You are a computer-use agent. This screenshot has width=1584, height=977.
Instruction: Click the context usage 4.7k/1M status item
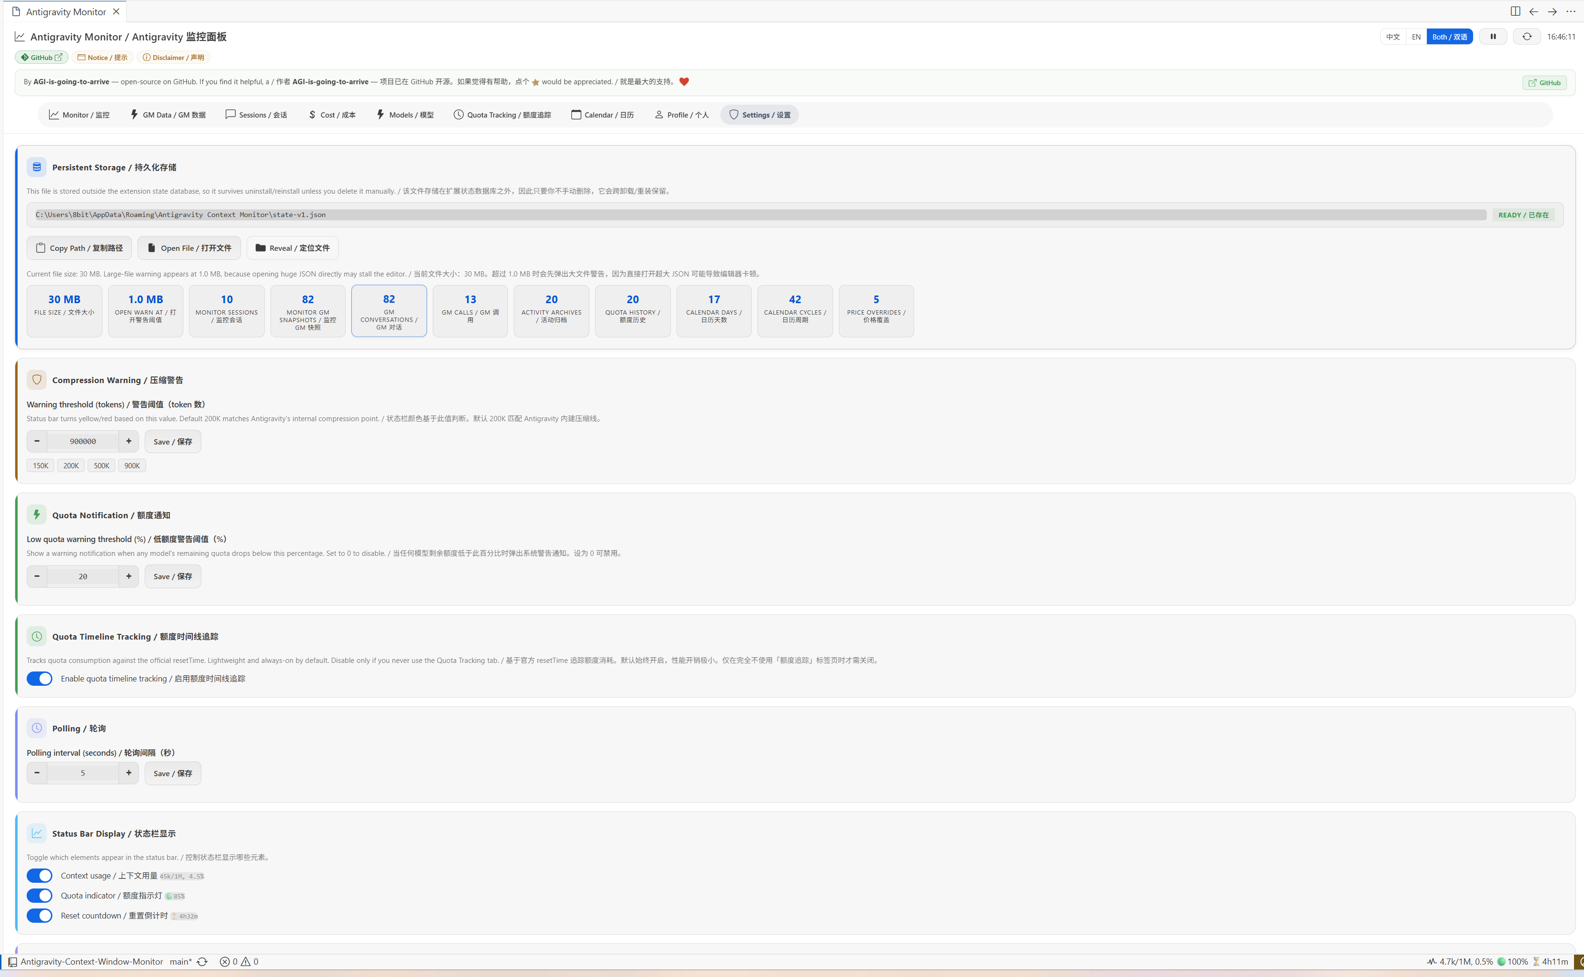1460,961
